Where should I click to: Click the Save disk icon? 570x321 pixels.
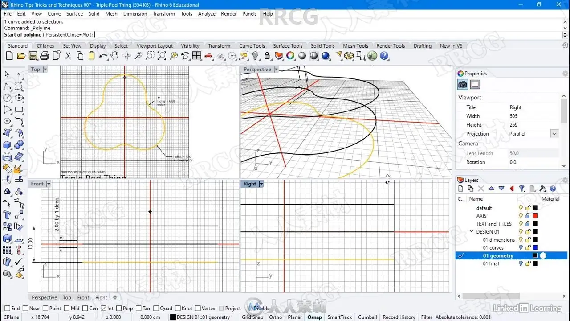[33, 56]
